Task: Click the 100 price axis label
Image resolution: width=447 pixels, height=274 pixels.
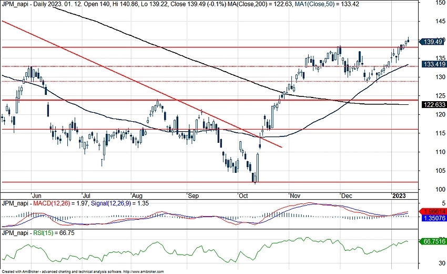Action: (x=440, y=189)
